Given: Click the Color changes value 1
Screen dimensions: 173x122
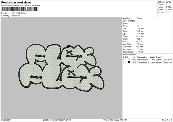Looking at the screenshot, I should coord(137,21).
